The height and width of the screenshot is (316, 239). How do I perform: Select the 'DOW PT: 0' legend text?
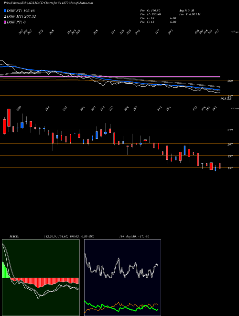pyautogui.click(x=16, y=22)
